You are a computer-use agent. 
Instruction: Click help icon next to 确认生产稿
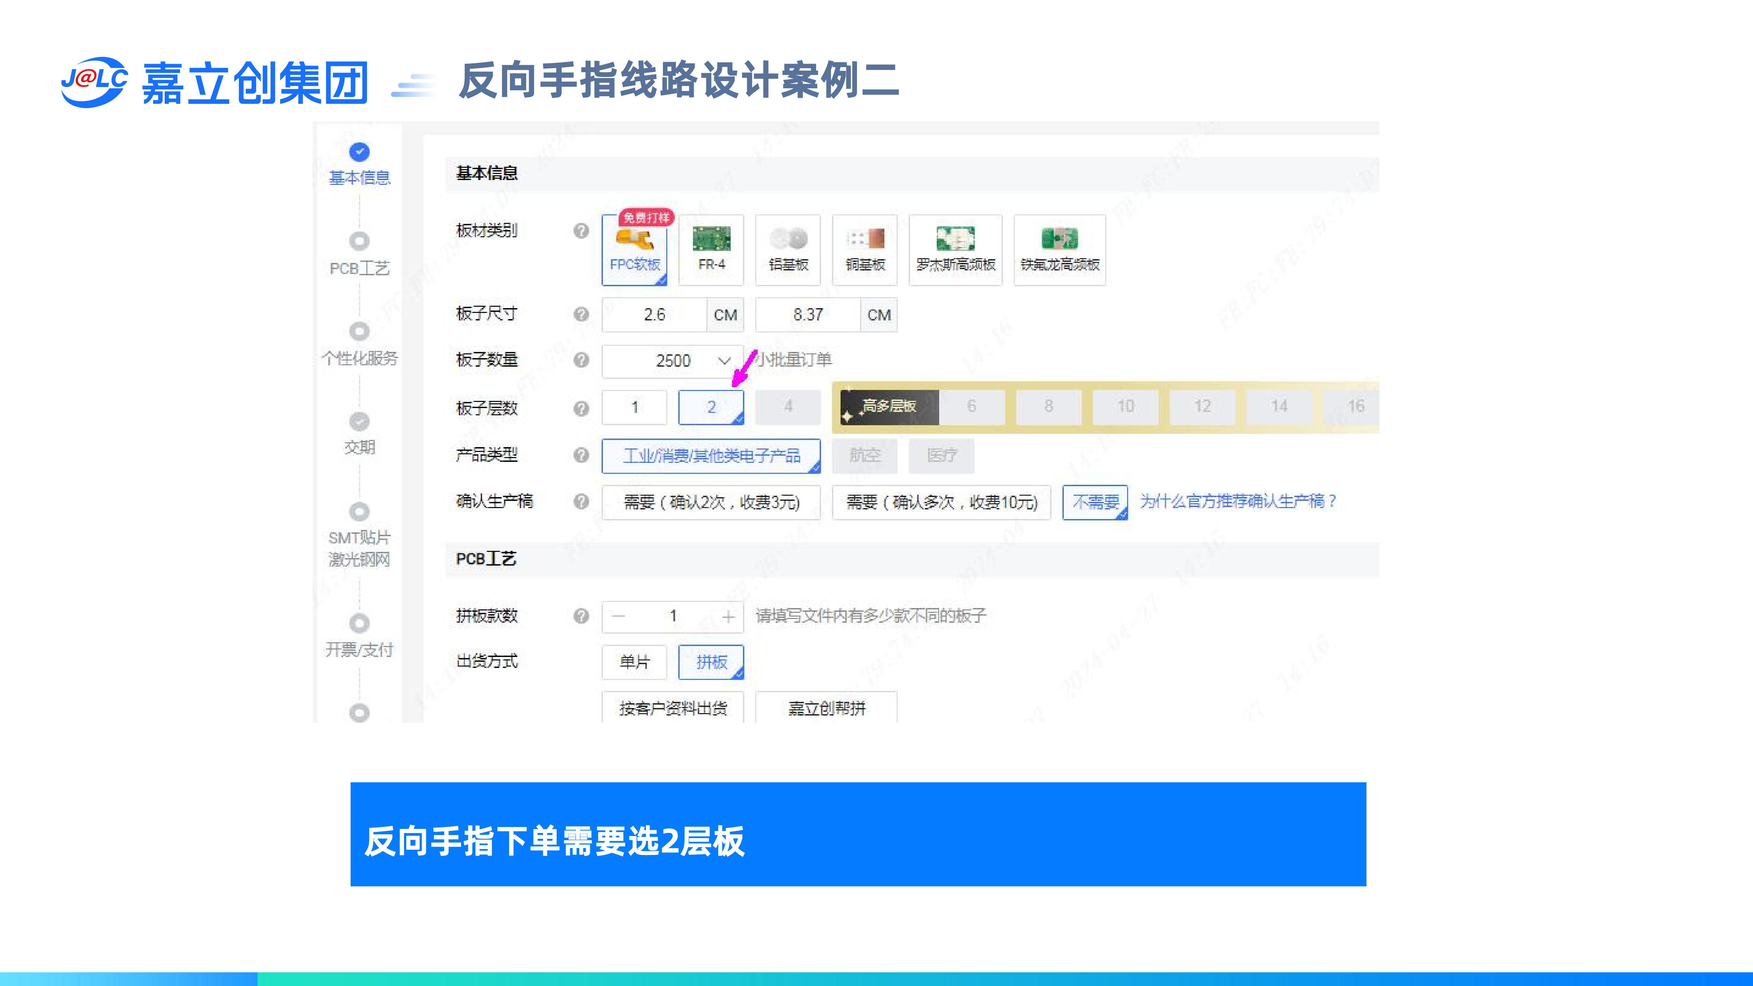tap(580, 502)
